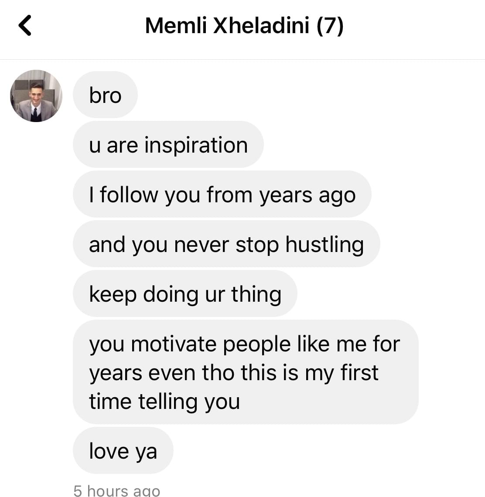Tap the conversation title Memli Xheladini (7)

coord(244,25)
